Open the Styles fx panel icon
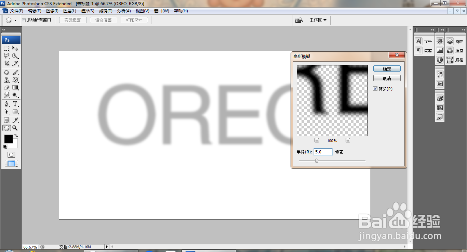 point(440,117)
